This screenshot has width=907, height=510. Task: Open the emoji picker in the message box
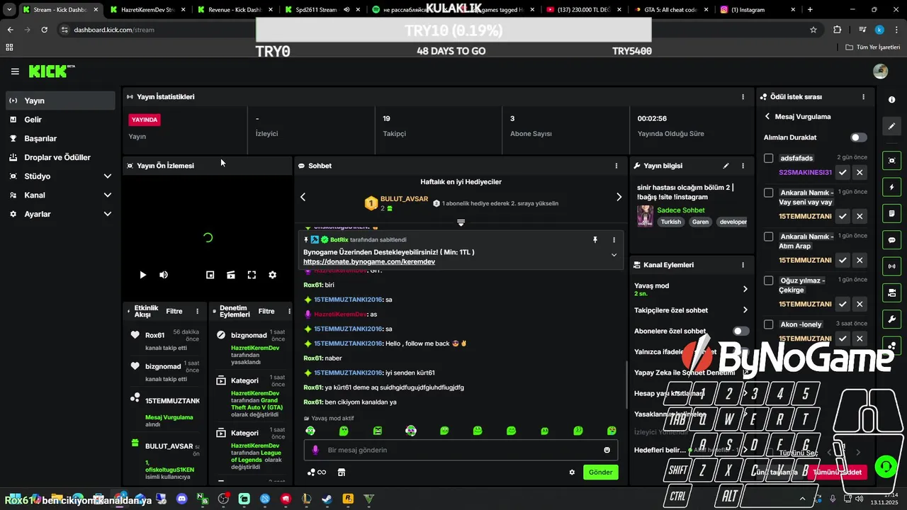point(607,450)
